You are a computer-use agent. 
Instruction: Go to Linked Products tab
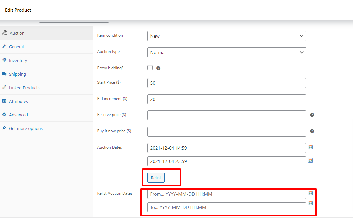coord(24,88)
